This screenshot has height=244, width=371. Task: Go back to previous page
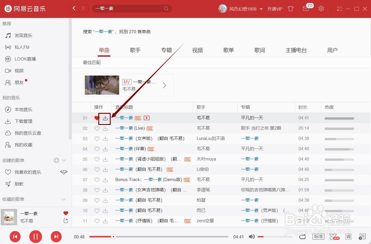click(x=74, y=9)
